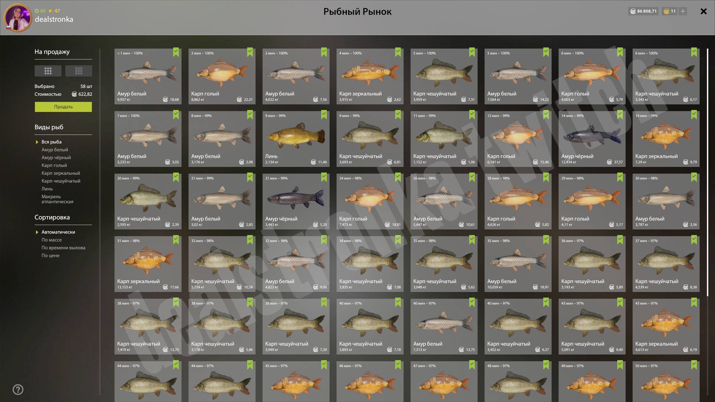Image resolution: width=715 pixels, height=402 pixels.
Task: Close the fish market with X icon
Action: coord(704,11)
